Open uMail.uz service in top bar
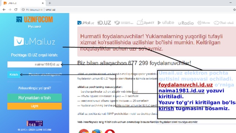This screenshot has width=236, height=133. pos(86,23)
